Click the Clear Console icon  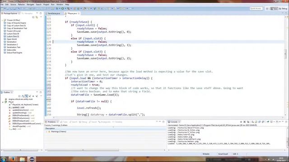point(252,122)
